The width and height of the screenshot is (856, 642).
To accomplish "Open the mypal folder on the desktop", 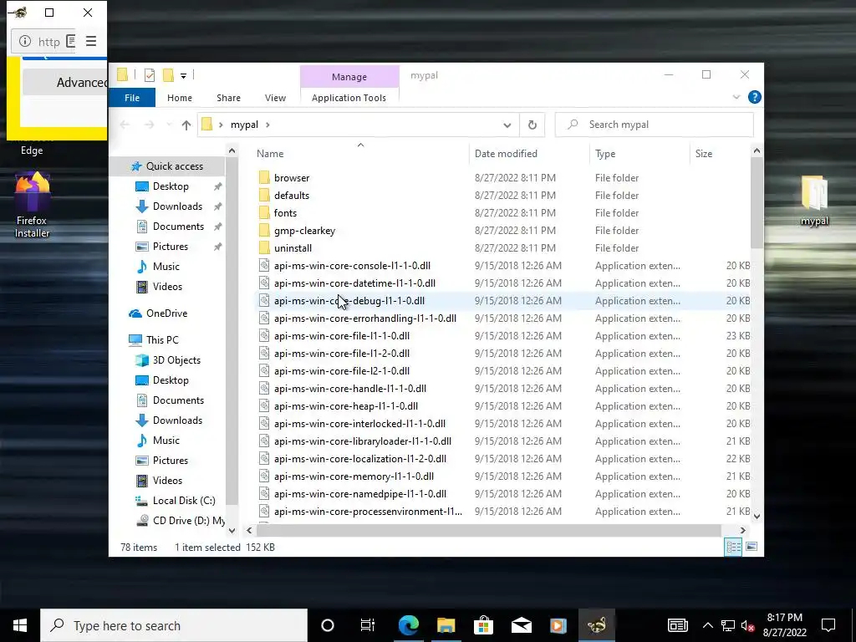I will pyautogui.click(x=814, y=201).
